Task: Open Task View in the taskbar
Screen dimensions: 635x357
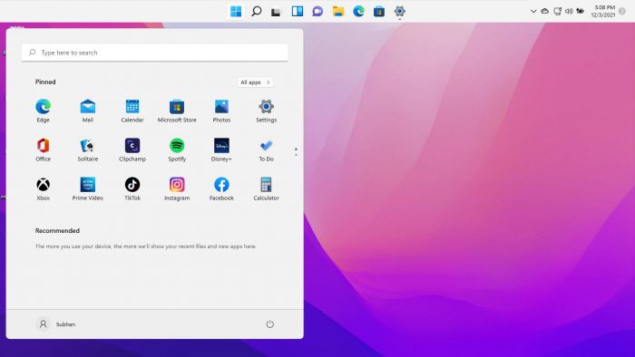Action: pos(277,11)
